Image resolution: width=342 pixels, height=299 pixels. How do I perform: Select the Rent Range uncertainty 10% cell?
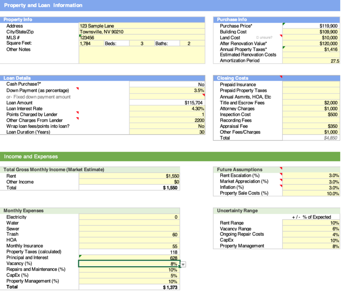[311, 223]
